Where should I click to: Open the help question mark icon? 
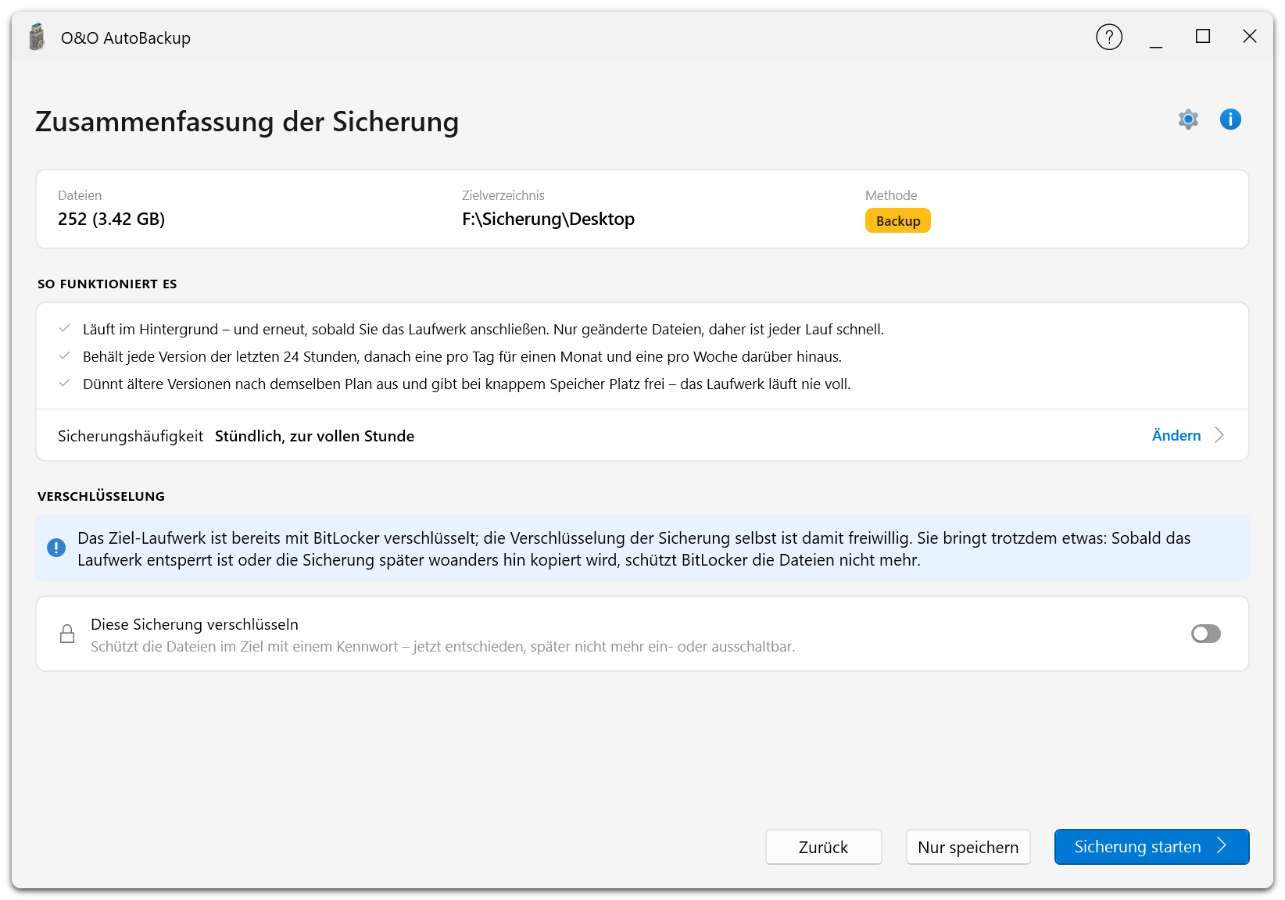[x=1109, y=37]
